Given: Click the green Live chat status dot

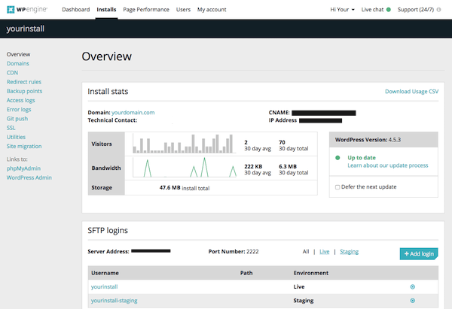Looking at the screenshot, I should (388, 10).
